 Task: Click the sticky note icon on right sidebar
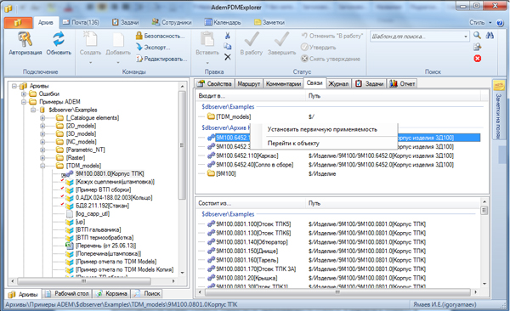click(499, 86)
